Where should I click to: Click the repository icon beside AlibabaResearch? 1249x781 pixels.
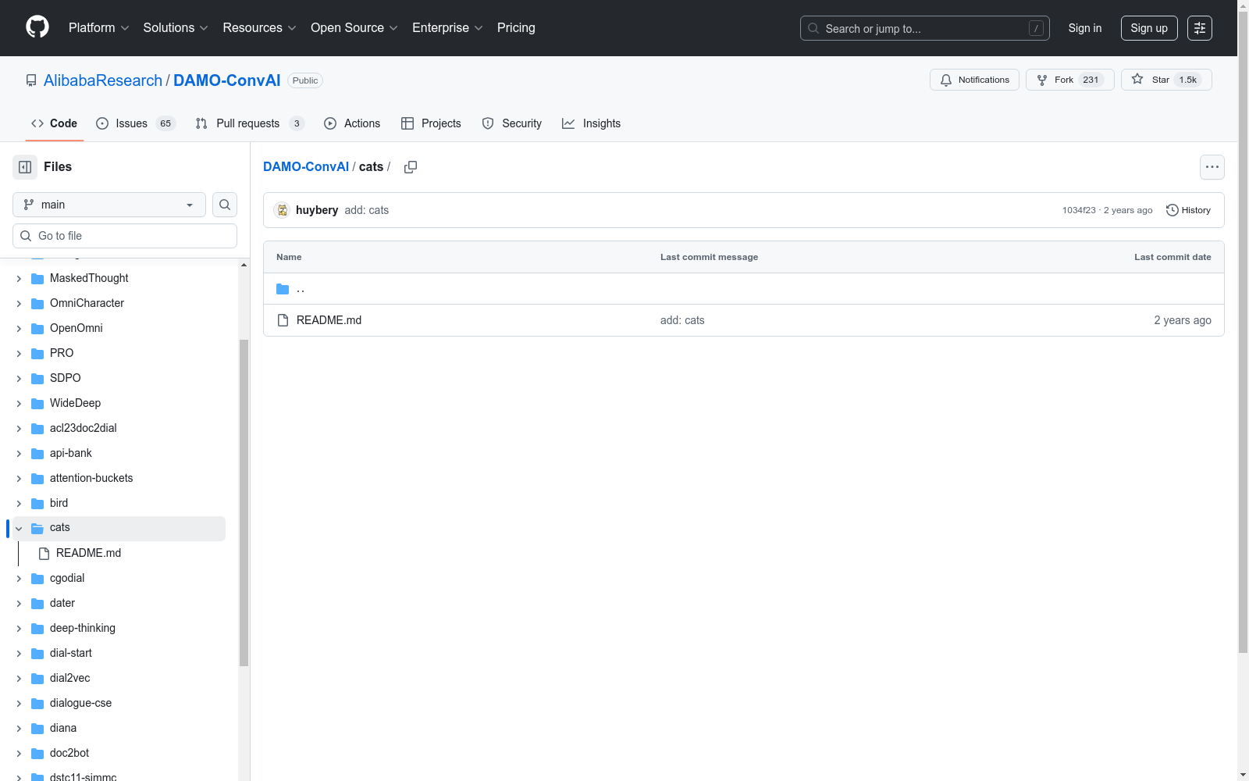[x=31, y=80]
